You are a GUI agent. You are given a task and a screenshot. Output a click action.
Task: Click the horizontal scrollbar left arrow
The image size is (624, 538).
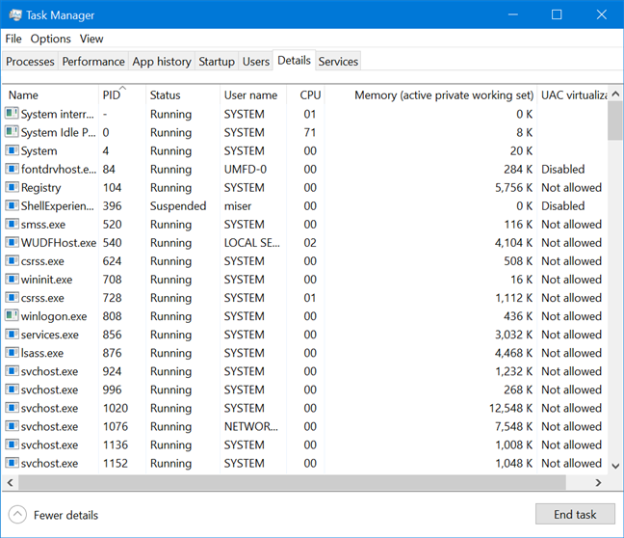10,483
